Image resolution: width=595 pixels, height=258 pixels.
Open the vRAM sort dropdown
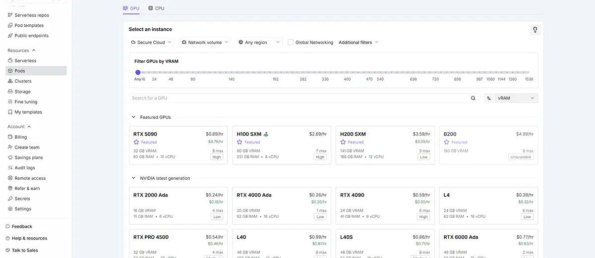[x=516, y=98]
